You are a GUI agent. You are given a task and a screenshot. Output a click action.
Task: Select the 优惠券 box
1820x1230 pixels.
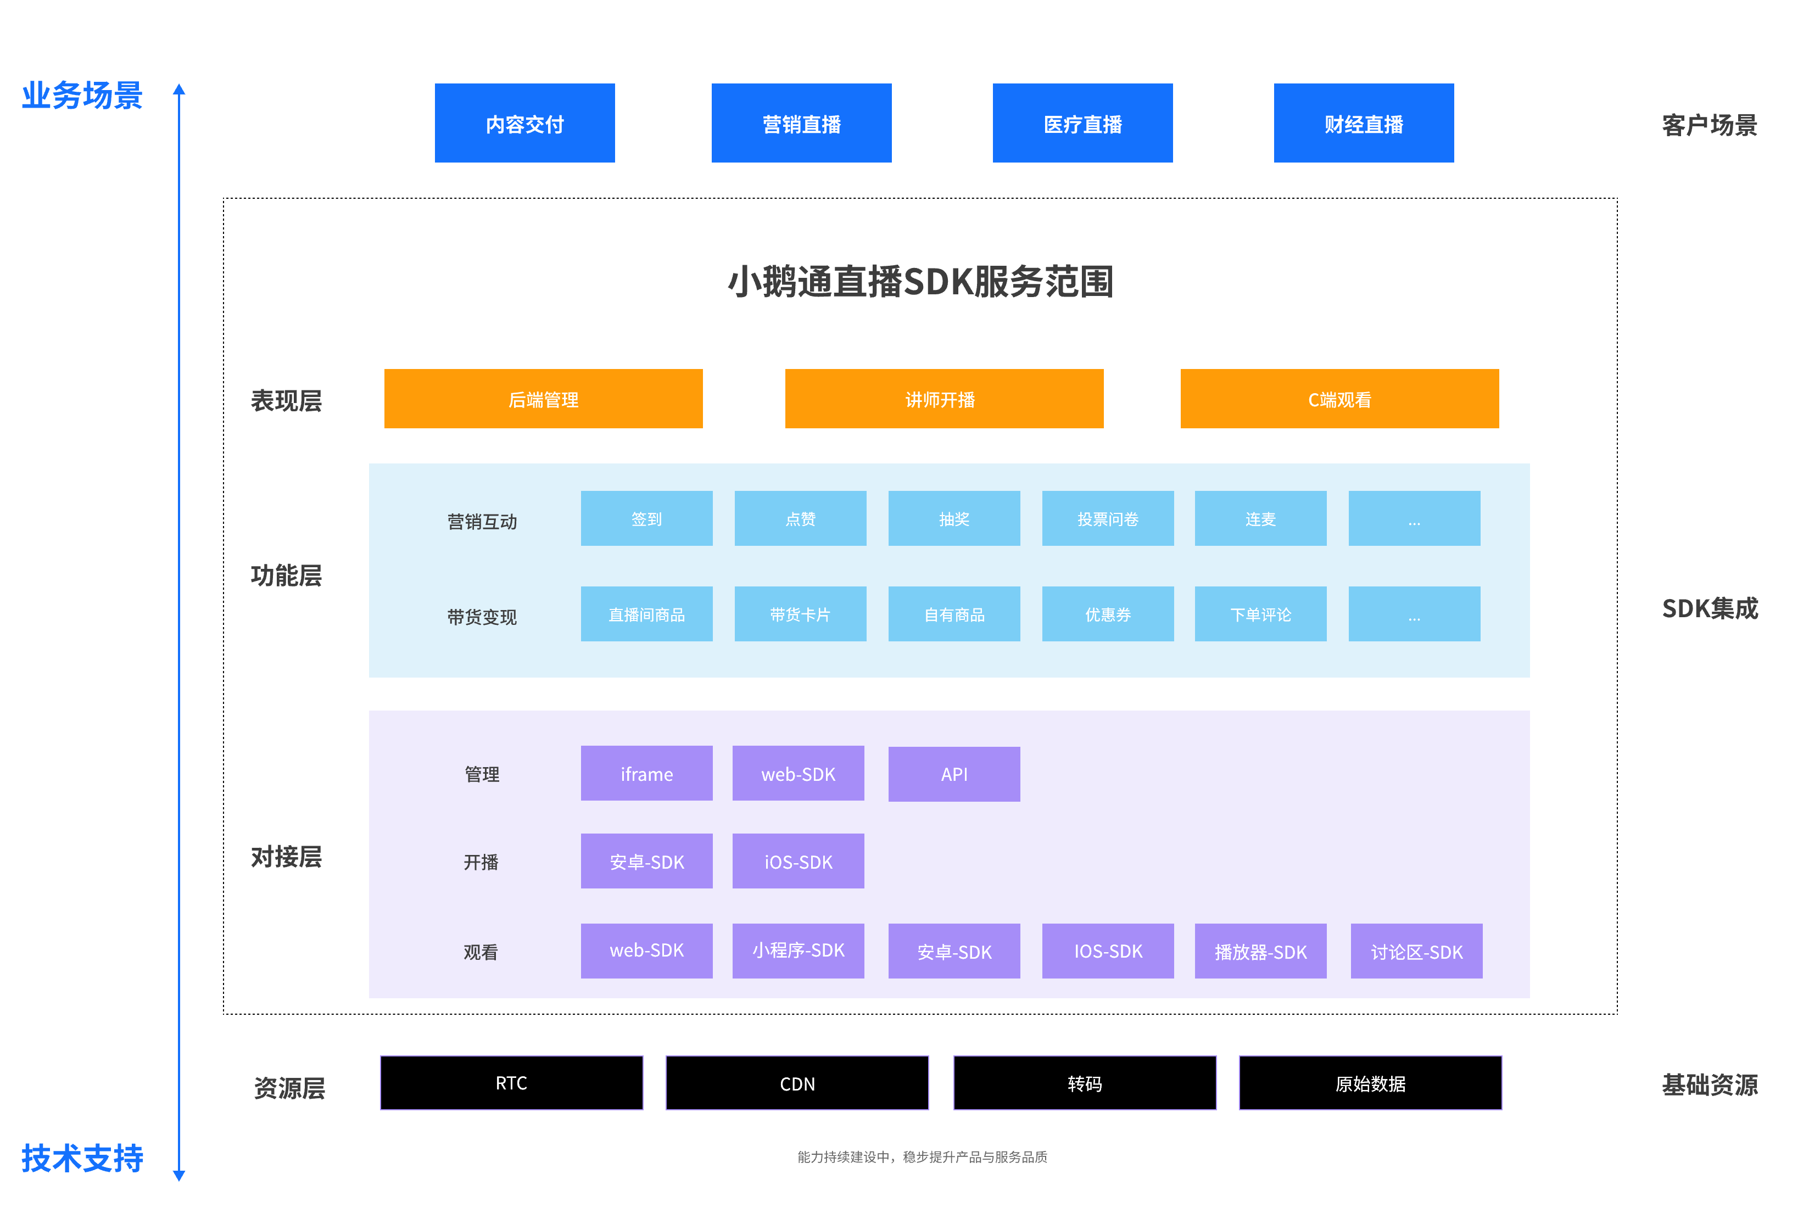[1107, 614]
